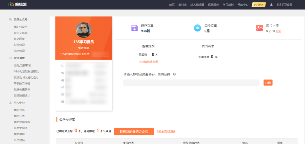Click the 微信运营 keyboard icon
Viewport: 305px width, 144px height.
pos(10,58)
